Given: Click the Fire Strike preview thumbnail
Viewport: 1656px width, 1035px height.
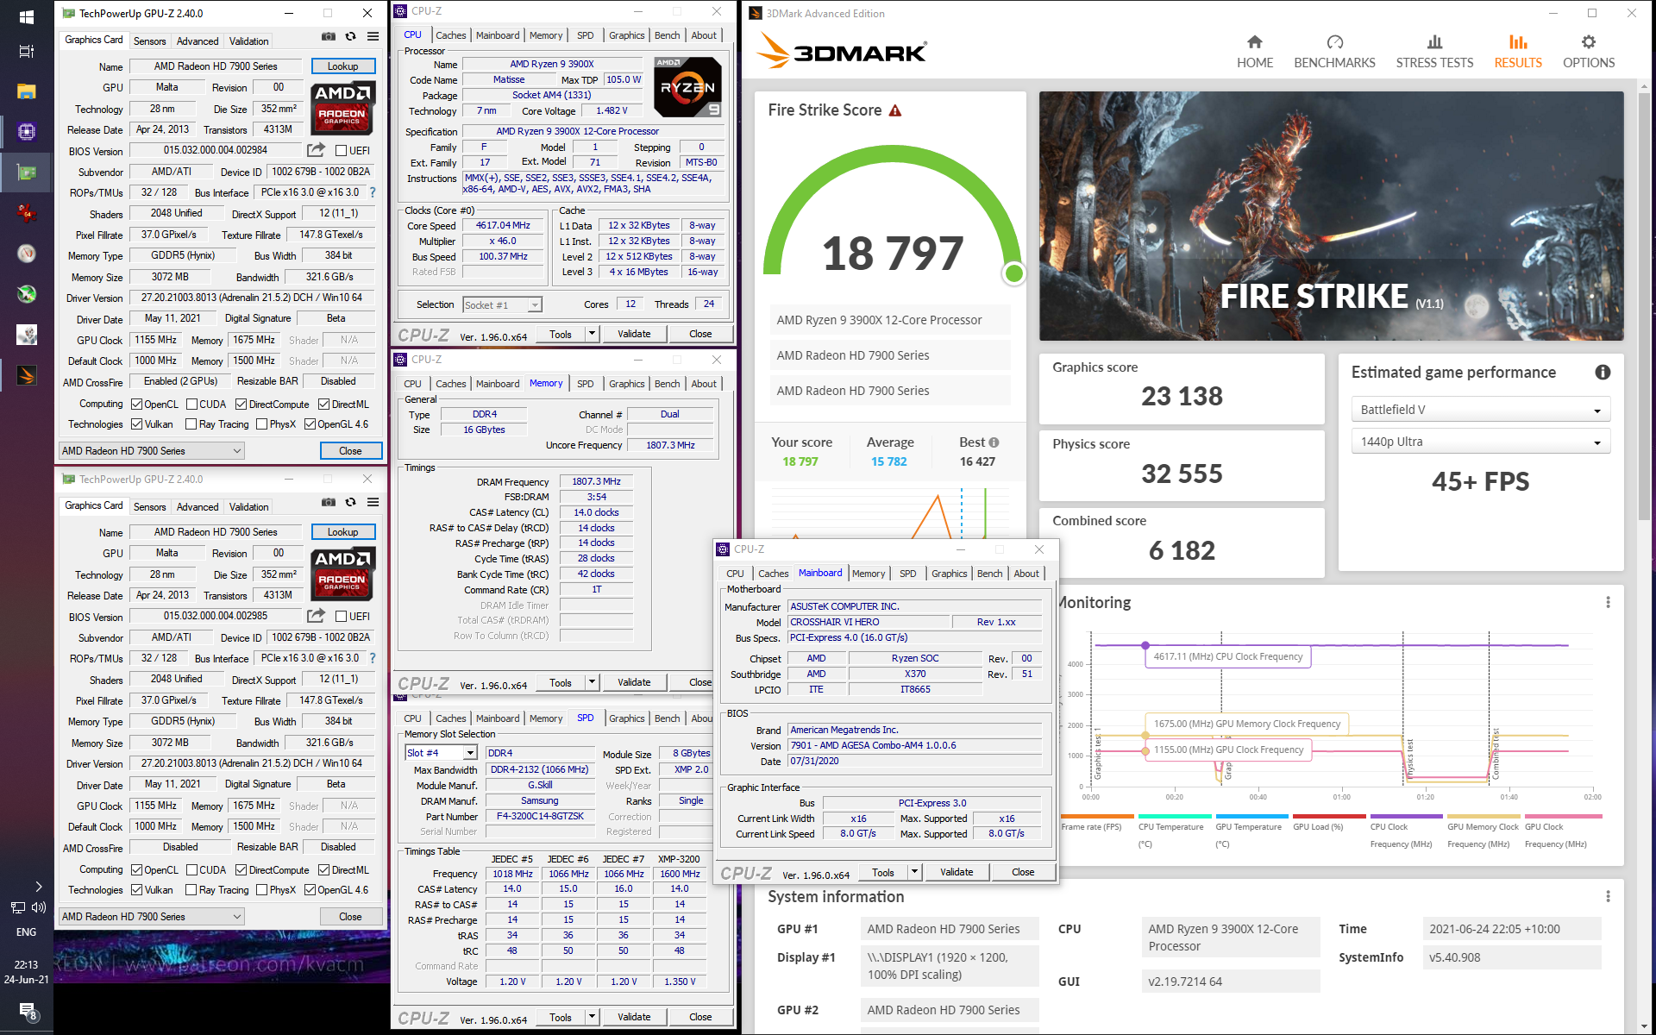Looking at the screenshot, I should [x=1331, y=216].
